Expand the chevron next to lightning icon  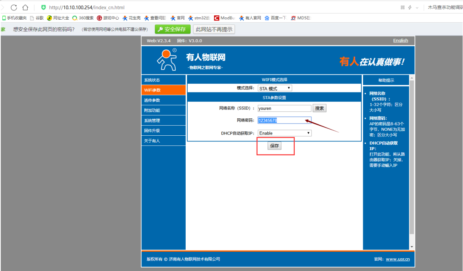pos(417,8)
